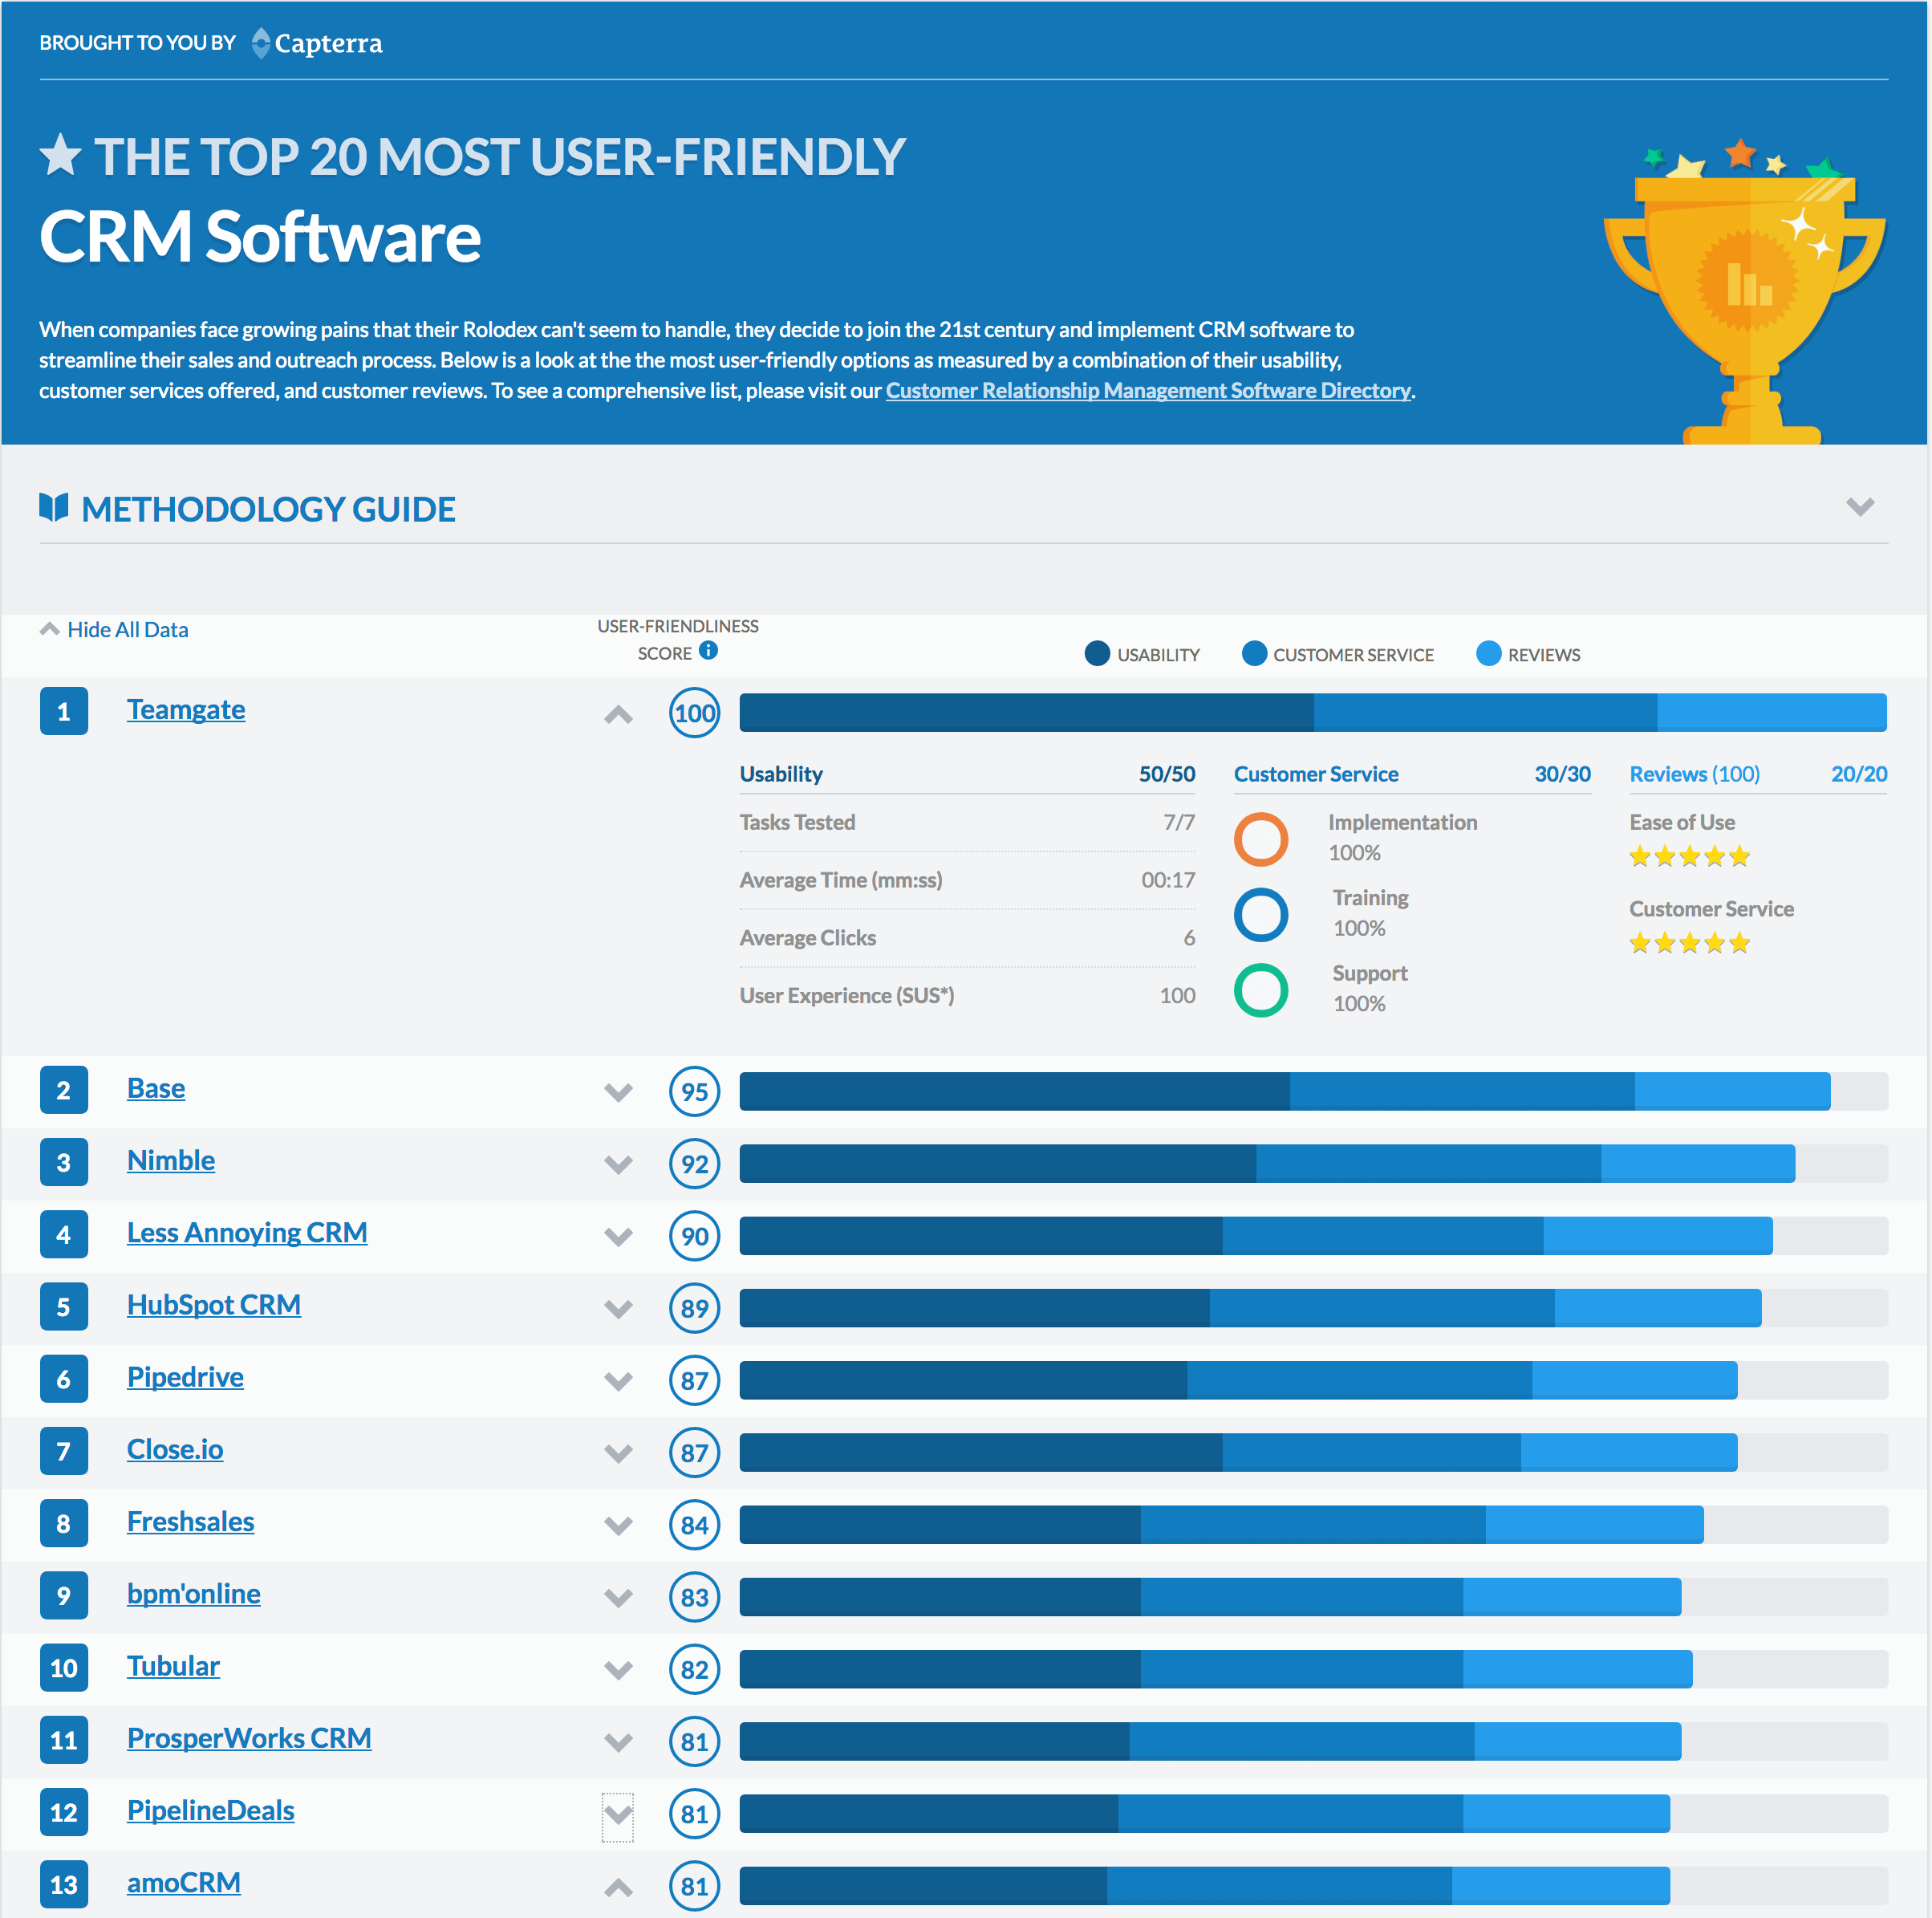Click the Reviews legend dot
This screenshot has height=1918, width=1932.
point(1488,653)
